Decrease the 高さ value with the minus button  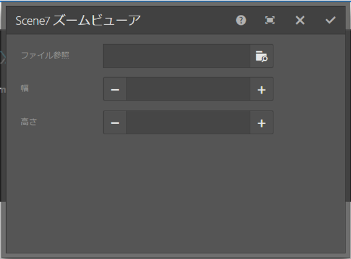[x=115, y=122]
